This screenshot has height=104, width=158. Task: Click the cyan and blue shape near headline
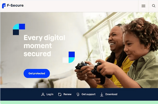click(72, 57)
